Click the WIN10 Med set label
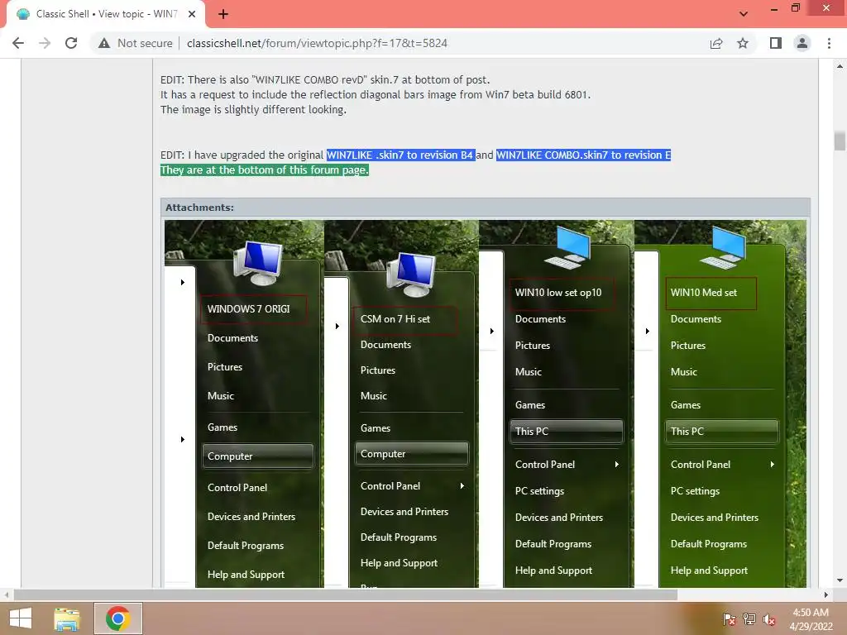 [x=703, y=293]
